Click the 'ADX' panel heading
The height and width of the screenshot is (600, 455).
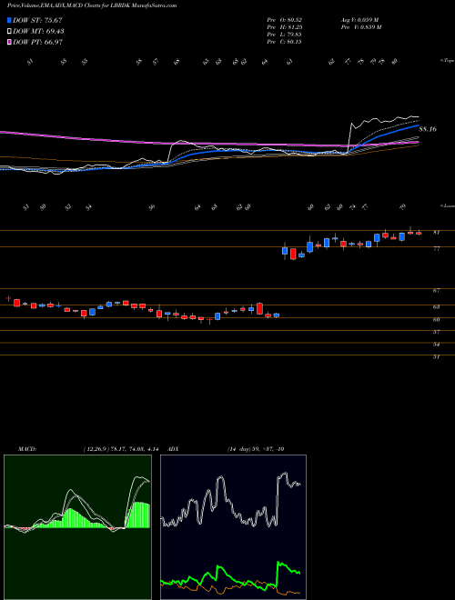[174, 449]
